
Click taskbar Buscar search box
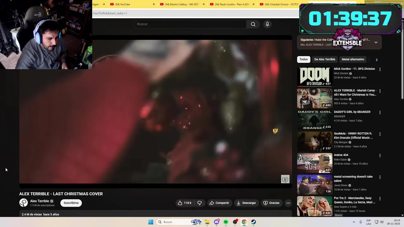tap(179, 222)
